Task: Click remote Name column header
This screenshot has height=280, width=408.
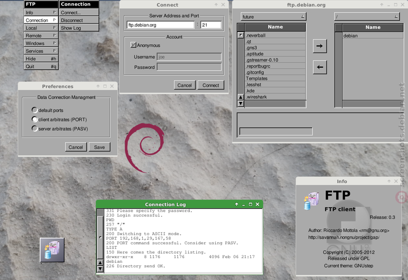Action: tap(373, 27)
